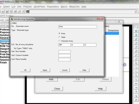Open the Plot menu
This screenshot has height=104, width=139.
point(19,7)
